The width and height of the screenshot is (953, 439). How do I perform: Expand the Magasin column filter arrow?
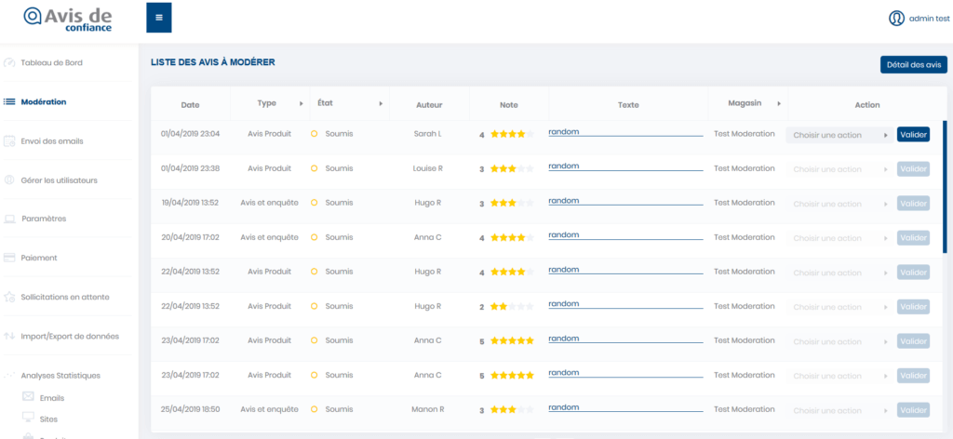click(779, 103)
